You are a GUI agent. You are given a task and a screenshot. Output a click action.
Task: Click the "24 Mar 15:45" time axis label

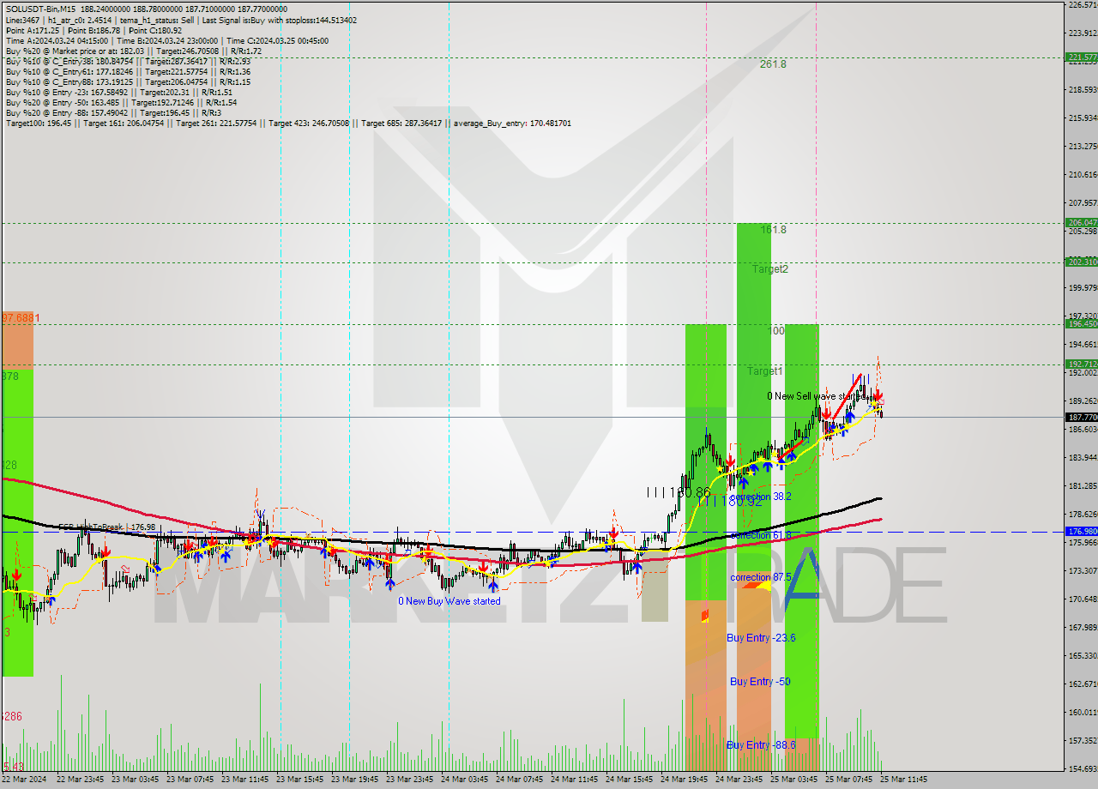click(x=630, y=780)
